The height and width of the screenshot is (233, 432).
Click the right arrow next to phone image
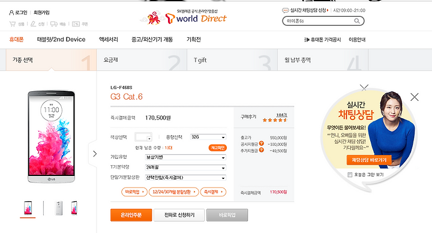pyautogui.click(x=95, y=154)
